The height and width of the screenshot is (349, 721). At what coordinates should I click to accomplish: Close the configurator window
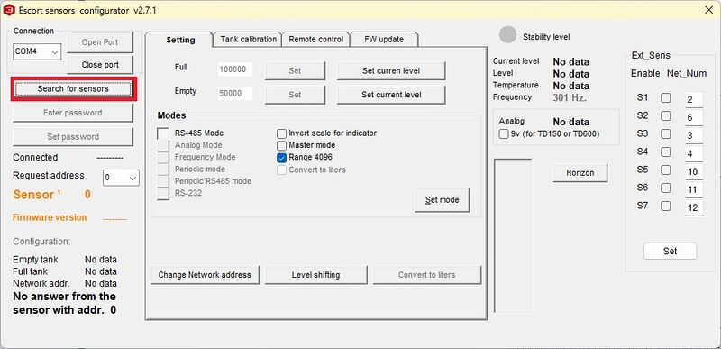click(709, 10)
